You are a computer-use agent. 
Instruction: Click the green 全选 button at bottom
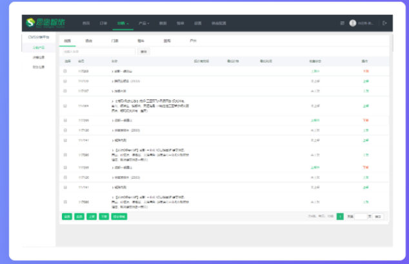[66, 217]
